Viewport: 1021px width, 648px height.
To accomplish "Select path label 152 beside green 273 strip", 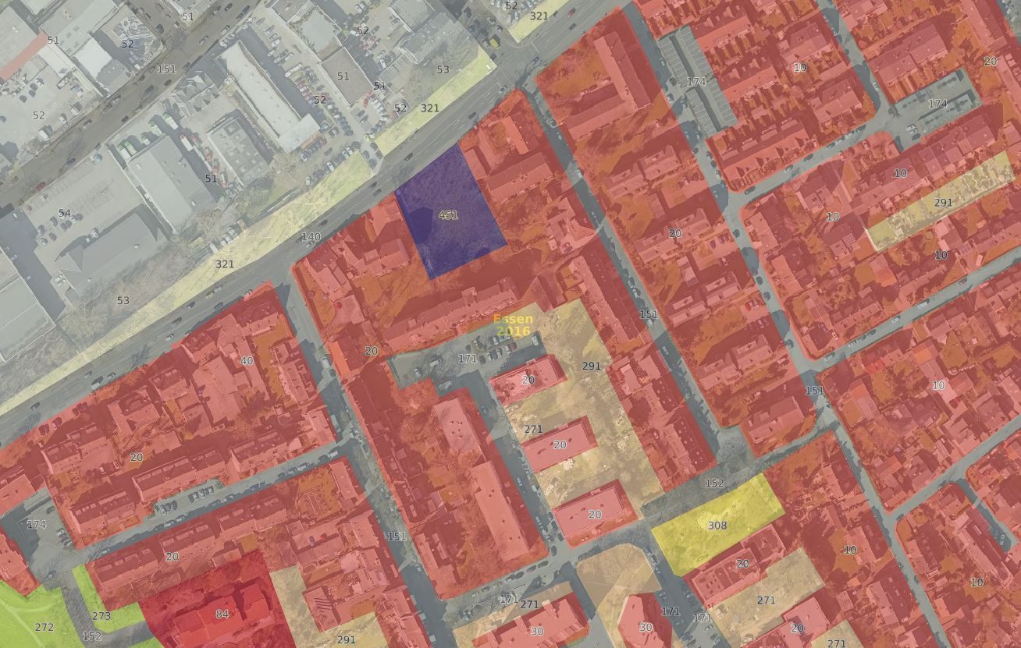I will (92, 636).
